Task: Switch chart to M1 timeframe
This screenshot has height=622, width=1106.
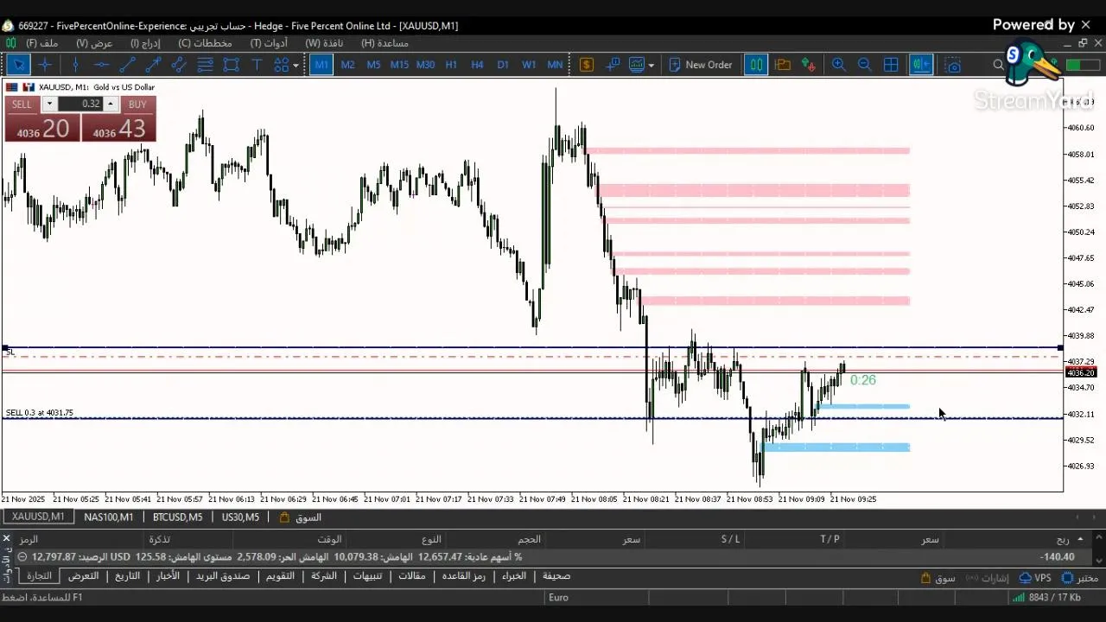Action: (x=321, y=65)
